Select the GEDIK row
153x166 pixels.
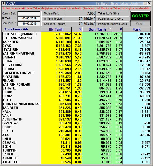pyautogui.click(x=76, y=92)
